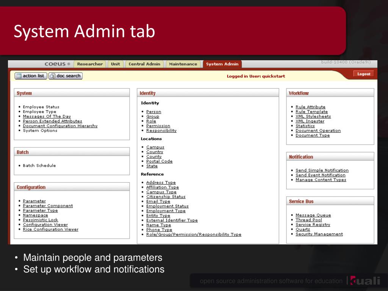Image resolution: width=388 pixels, height=291 pixels.
Task: Open the Responsibility link
Action: [161, 130]
